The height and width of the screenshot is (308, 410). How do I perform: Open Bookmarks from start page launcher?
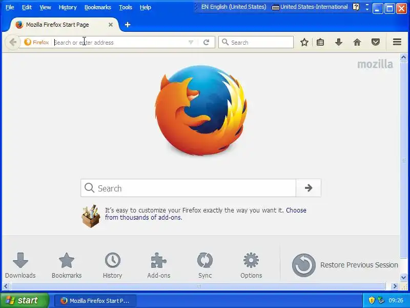click(67, 265)
